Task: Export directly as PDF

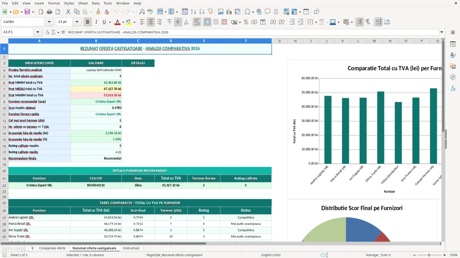Action: coord(41,12)
